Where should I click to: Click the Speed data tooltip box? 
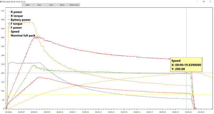pyautogui.click(x=186, y=65)
